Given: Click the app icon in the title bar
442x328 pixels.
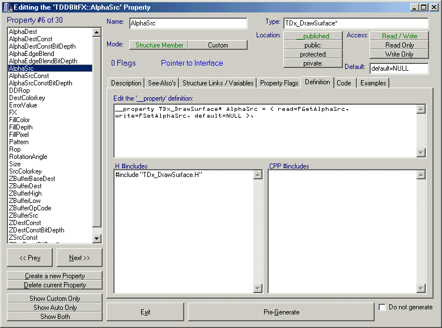Looking at the screenshot, I should (x=6, y=7).
